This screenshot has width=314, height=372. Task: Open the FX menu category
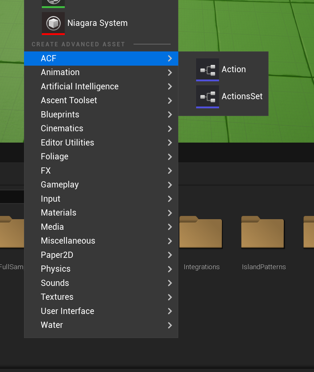tap(46, 171)
